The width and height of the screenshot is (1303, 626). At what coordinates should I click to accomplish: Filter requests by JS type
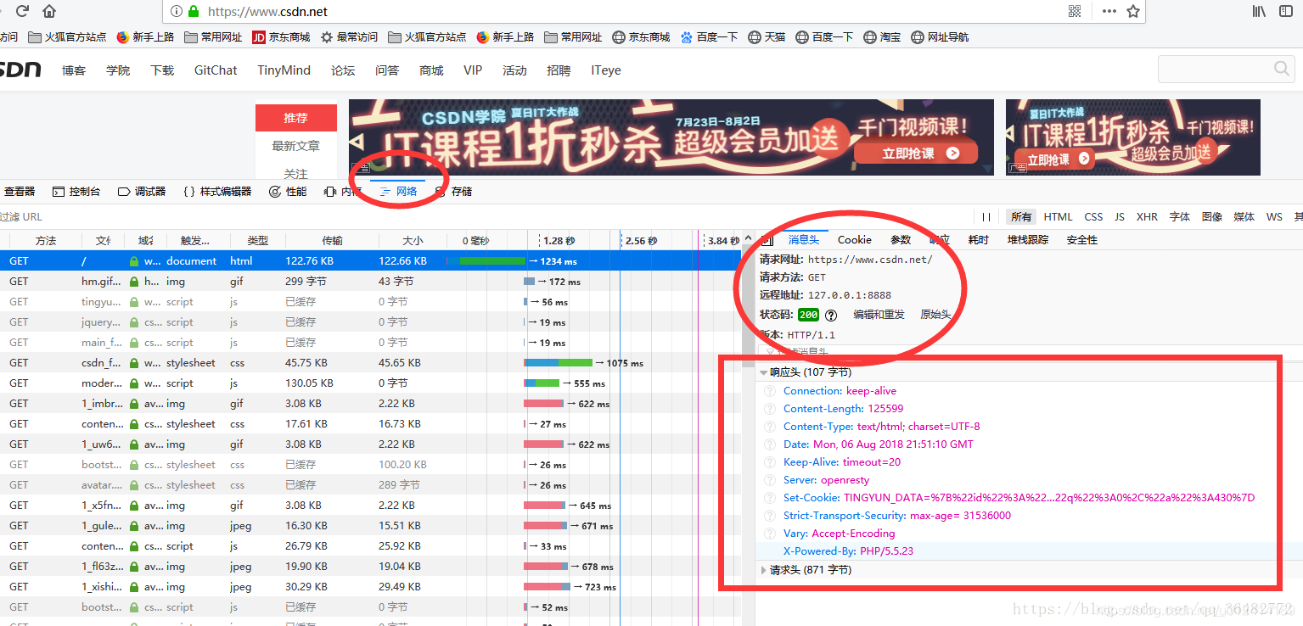click(x=1120, y=217)
